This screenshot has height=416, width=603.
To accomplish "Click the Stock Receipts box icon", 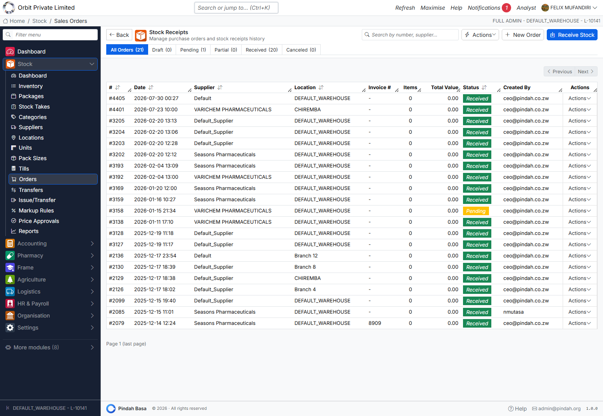I will click(141, 35).
